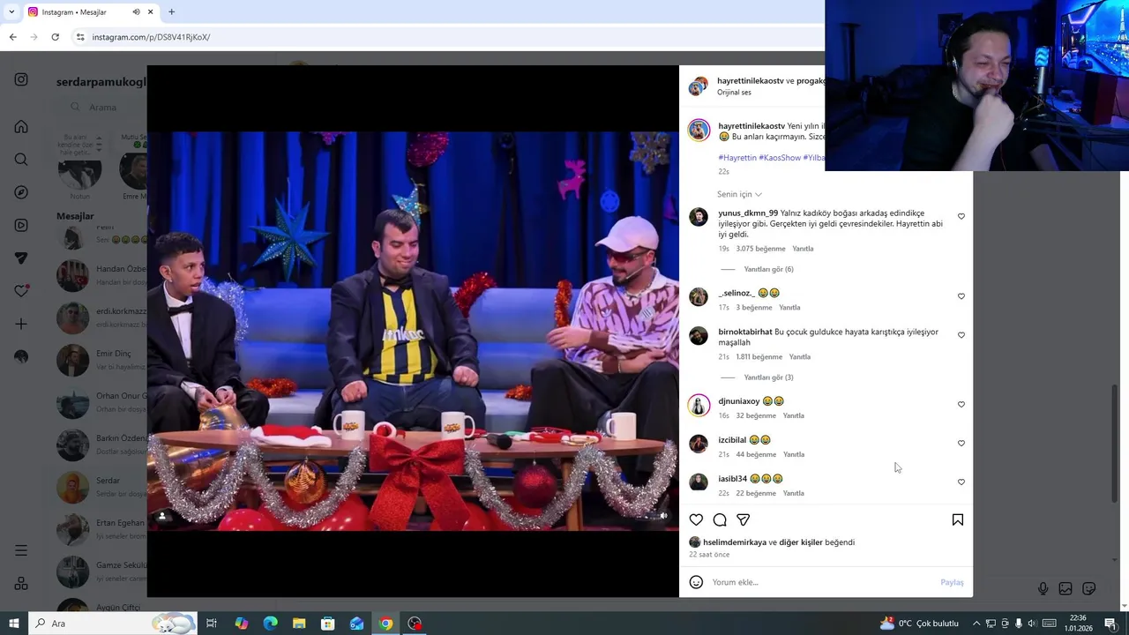The image size is (1129, 635).
Task: Open the profile avatar in the sidebar
Action: tap(21, 356)
